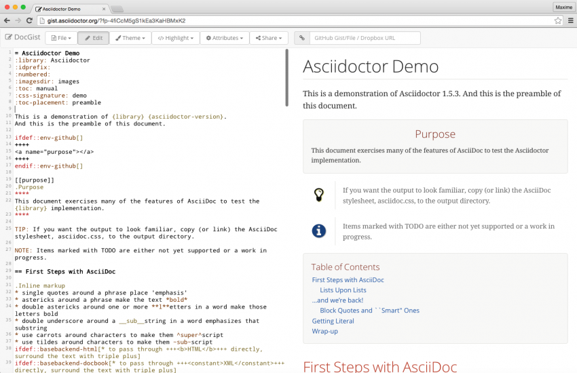The image size is (577, 373).
Task: Click editor line '[[purpose]]'
Action: pos(35,180)
